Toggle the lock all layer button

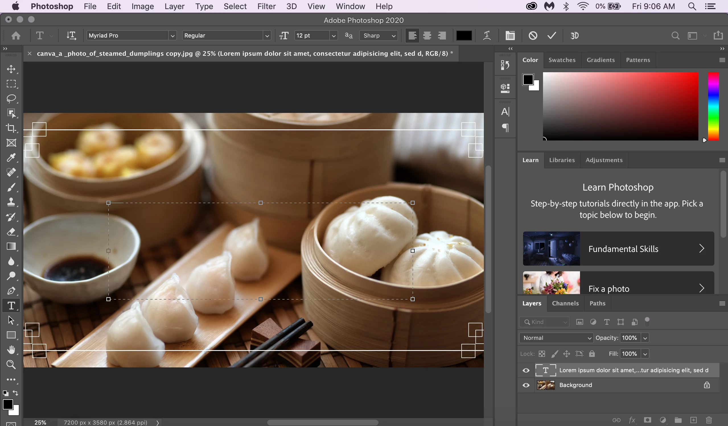(592, 354)
